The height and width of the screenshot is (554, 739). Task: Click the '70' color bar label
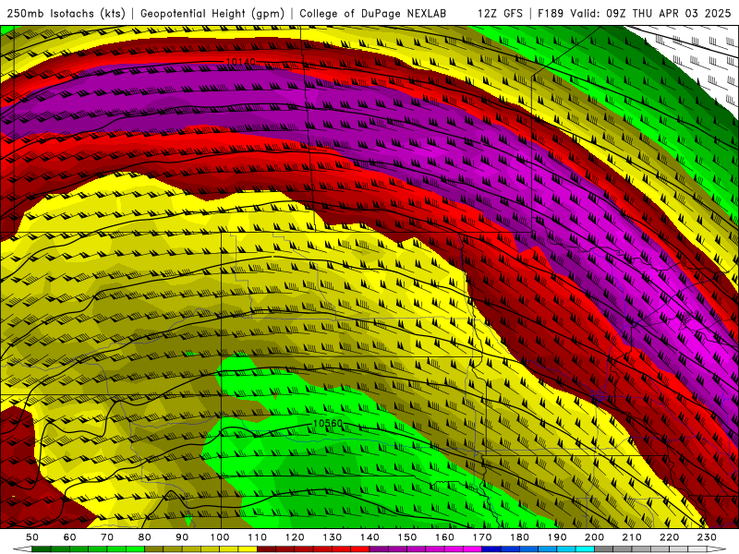coord(107,537)
